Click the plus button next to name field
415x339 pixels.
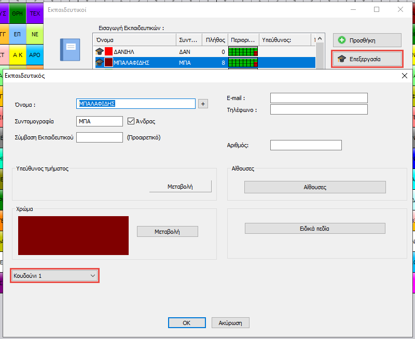tap(203, 104)
